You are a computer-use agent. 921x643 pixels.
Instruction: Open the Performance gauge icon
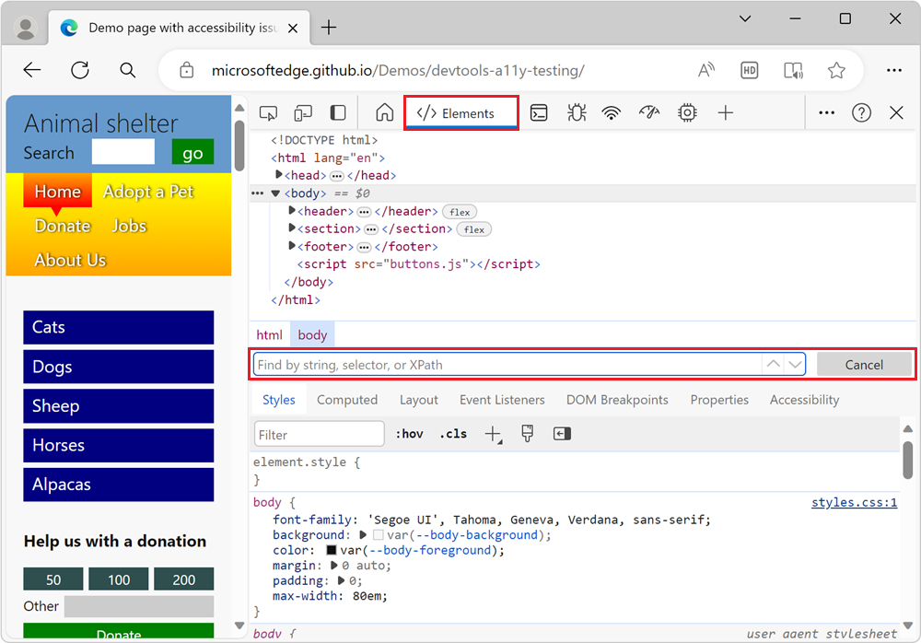tap(648, 111)
